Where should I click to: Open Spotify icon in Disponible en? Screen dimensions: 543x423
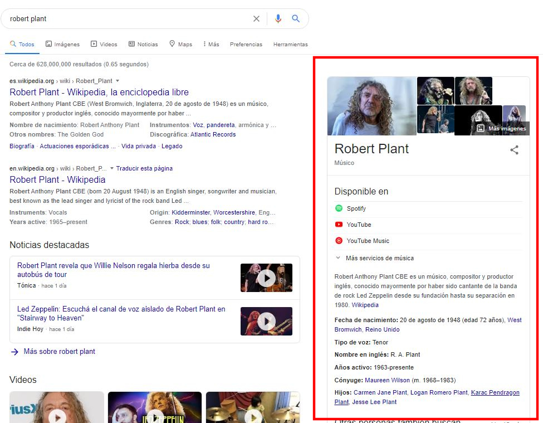point(339,208)
